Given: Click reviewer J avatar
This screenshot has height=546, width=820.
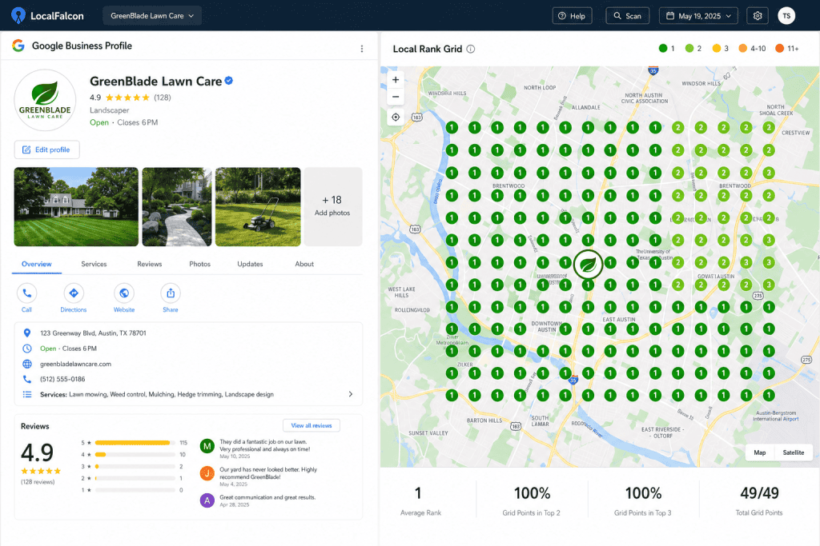Looking at the screenshot, I should click(207, 473).
